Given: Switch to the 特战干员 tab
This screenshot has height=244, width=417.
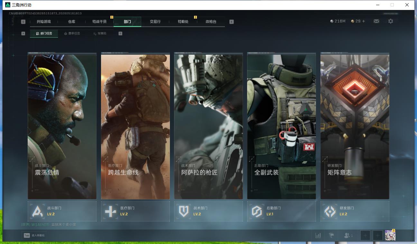Looking at the screenshot, I should coord(99,22).
